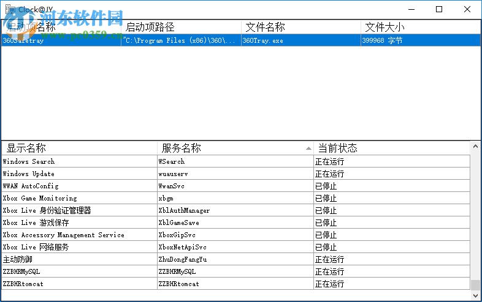The width and height of the screenshot is (482, 302).
Task: Click the WwanSvc service name cell
Action: [x=235, y=186]
